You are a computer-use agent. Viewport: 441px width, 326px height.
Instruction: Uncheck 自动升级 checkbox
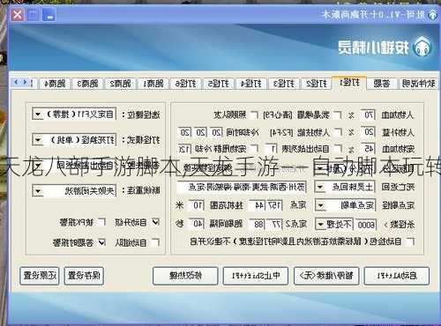tap(156, 222)
